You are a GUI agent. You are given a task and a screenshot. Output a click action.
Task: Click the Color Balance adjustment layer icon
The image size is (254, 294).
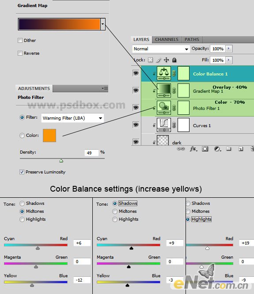point(164,73)
